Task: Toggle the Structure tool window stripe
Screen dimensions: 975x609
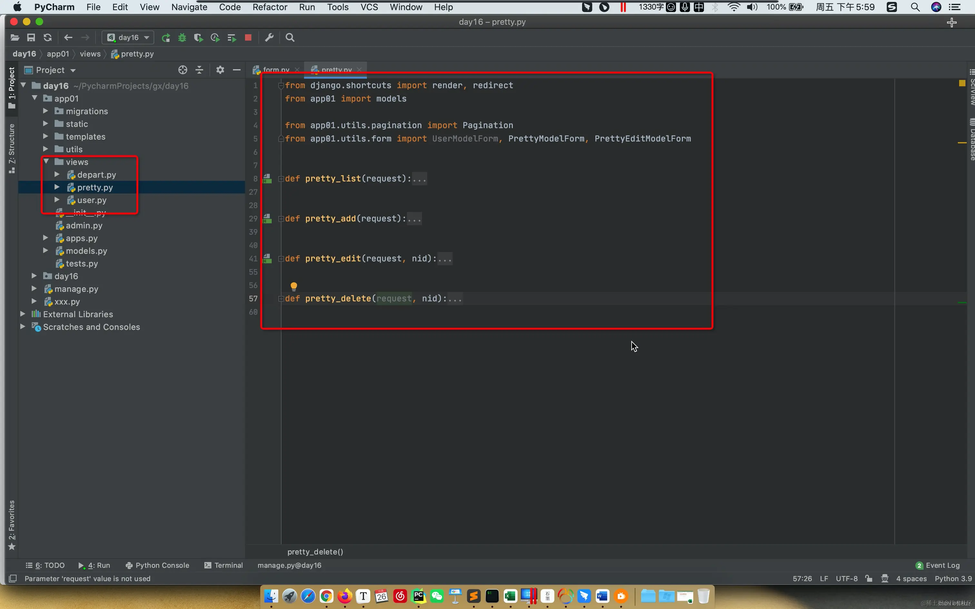Action: [x=12, y=148]
